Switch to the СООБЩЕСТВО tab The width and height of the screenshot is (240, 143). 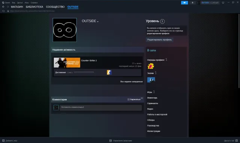pyautogui.click(x=55, y=7)
